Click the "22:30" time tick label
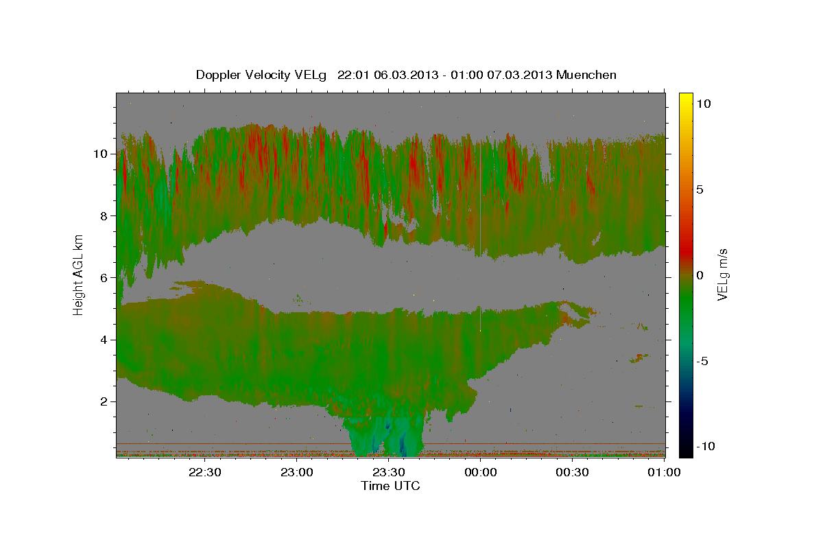The image size is (823, 549). [x=205, y=472]
